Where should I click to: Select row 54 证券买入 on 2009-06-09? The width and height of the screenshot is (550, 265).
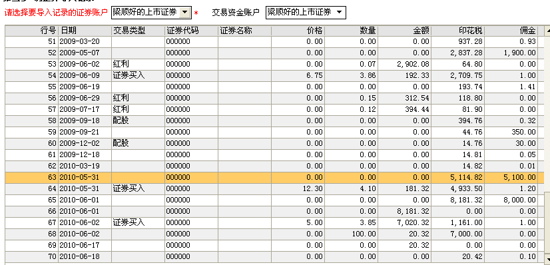[x=271, y=75]
